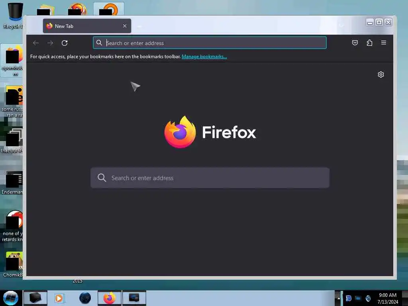Open the Windows Start orb
Screen dimensions: 408x306
[11, 298]
